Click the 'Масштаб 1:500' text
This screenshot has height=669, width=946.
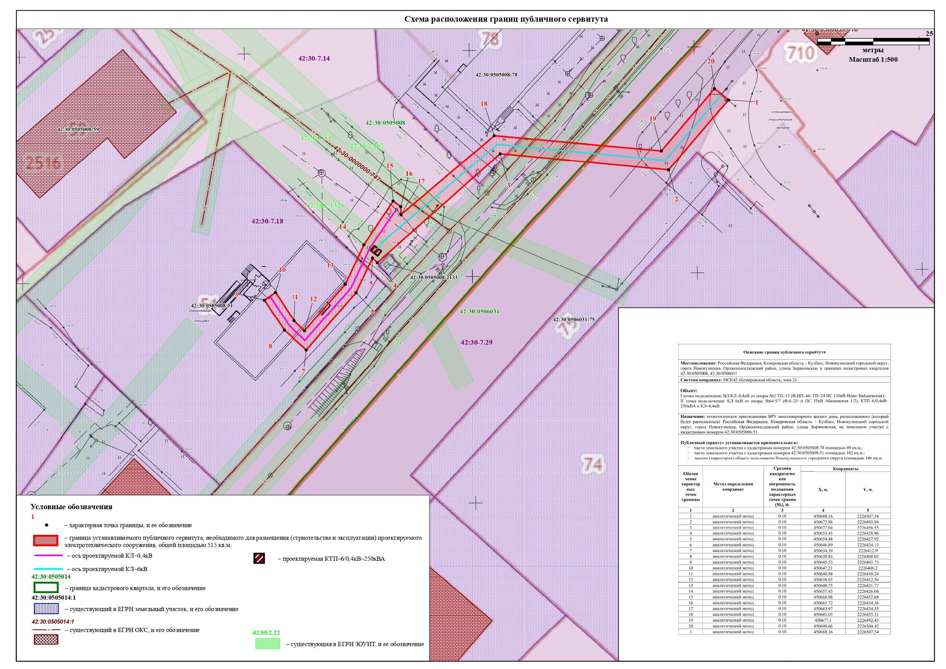point(873,59)
